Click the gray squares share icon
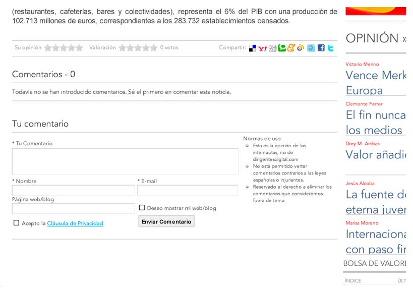Viewport: 413px width, 293px height. [x=272, y=48]
